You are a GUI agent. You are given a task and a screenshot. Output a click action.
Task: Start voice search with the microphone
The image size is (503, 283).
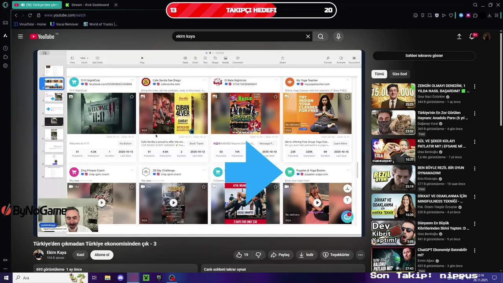coord(338,36)
